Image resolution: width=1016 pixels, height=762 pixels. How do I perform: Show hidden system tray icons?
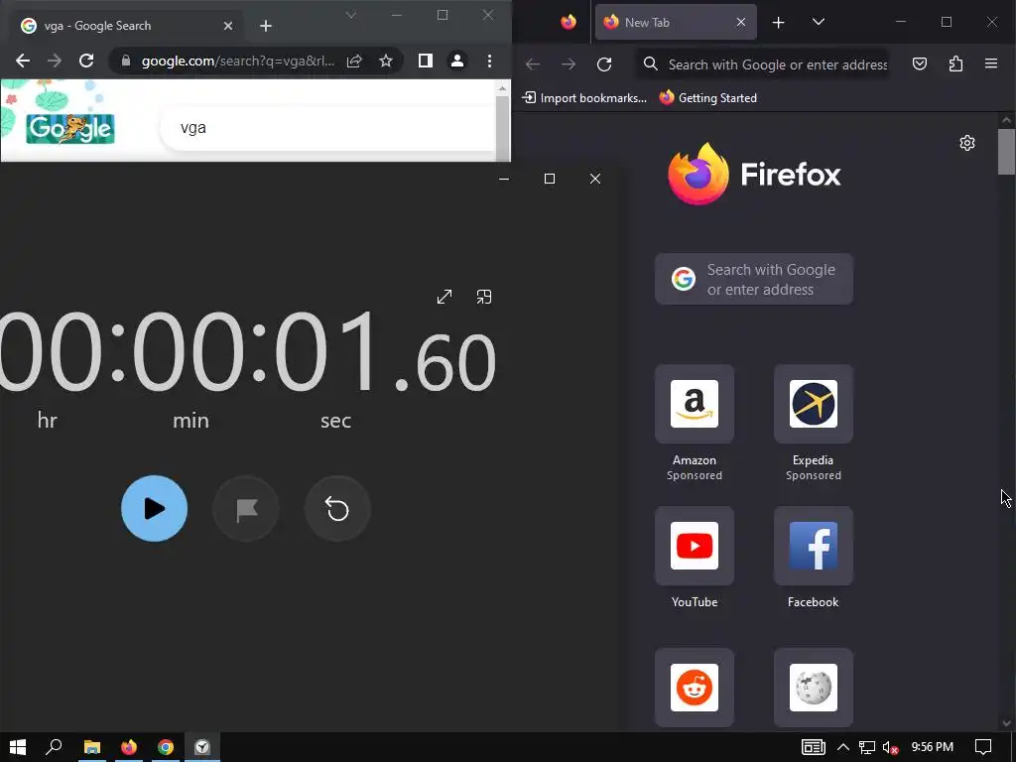tap(843, 747)
